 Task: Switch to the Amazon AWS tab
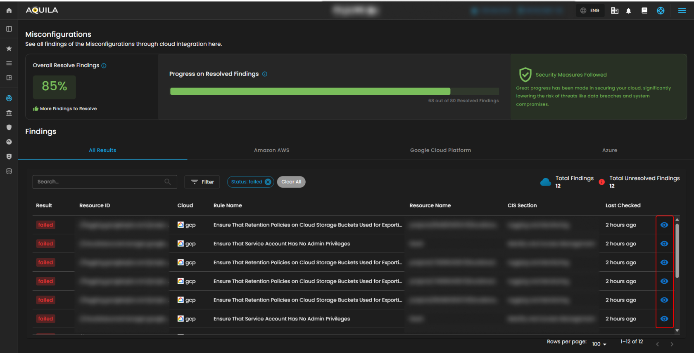coord(271,151)
